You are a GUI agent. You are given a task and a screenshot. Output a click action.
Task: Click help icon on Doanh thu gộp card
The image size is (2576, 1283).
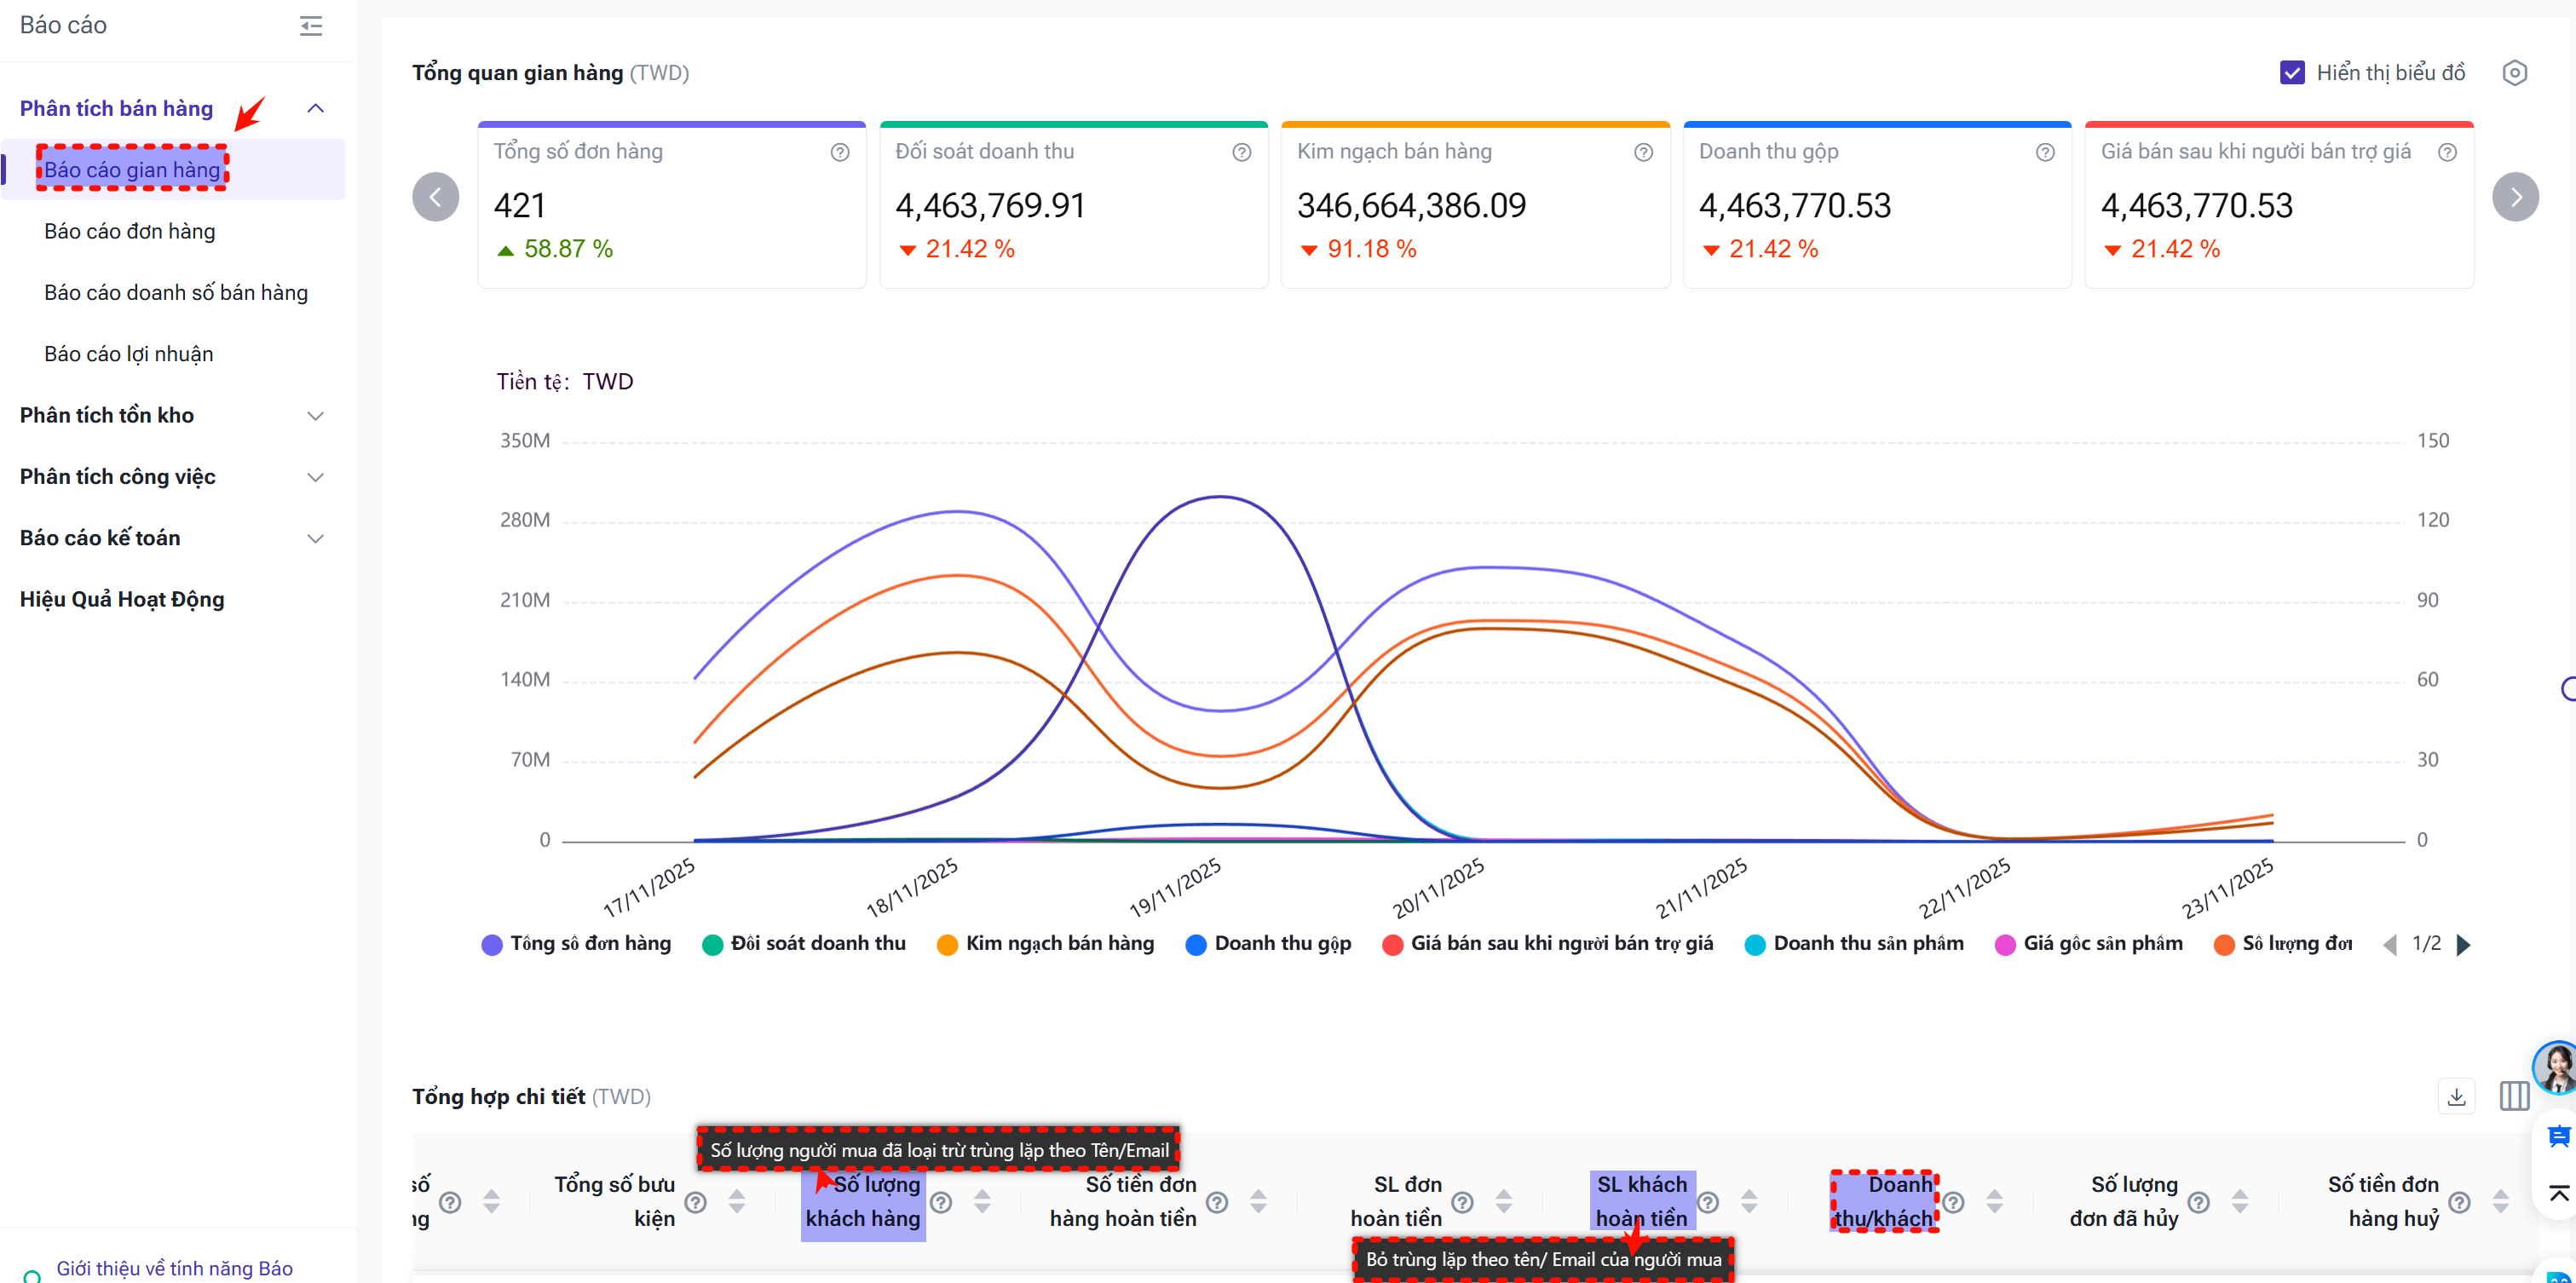click(2045, 152)
